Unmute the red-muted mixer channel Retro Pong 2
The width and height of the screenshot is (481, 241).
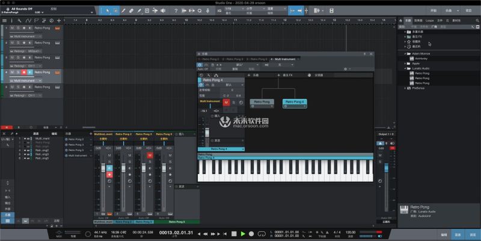tap(150, 155)
